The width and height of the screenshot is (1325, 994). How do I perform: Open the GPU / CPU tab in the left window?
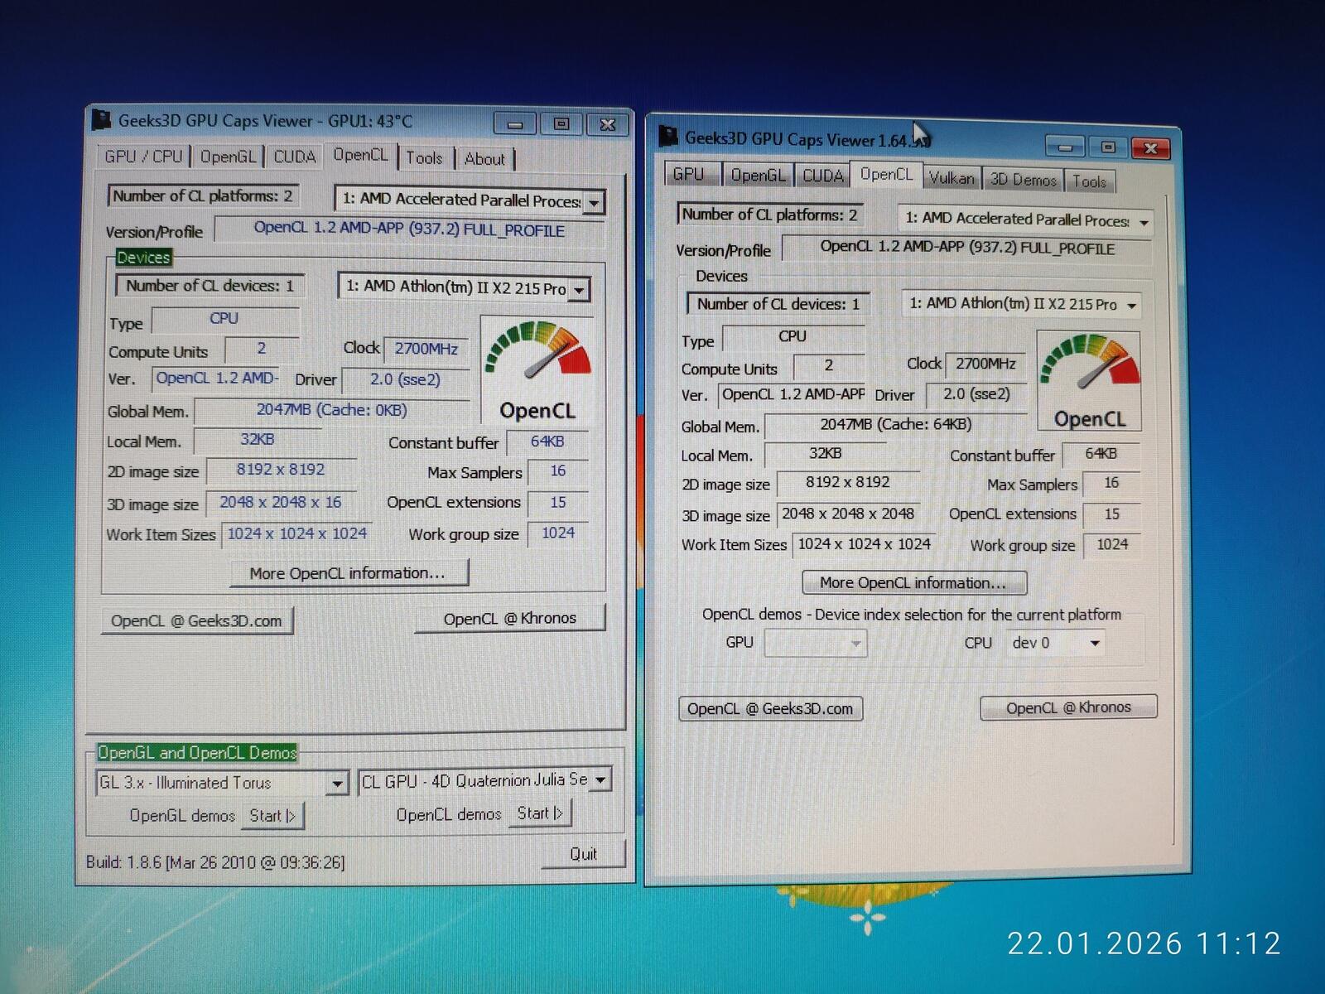coord(143,157)
